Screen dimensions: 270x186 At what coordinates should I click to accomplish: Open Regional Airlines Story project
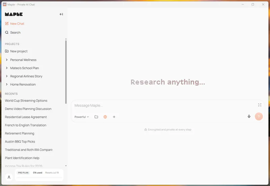[26, 76]
